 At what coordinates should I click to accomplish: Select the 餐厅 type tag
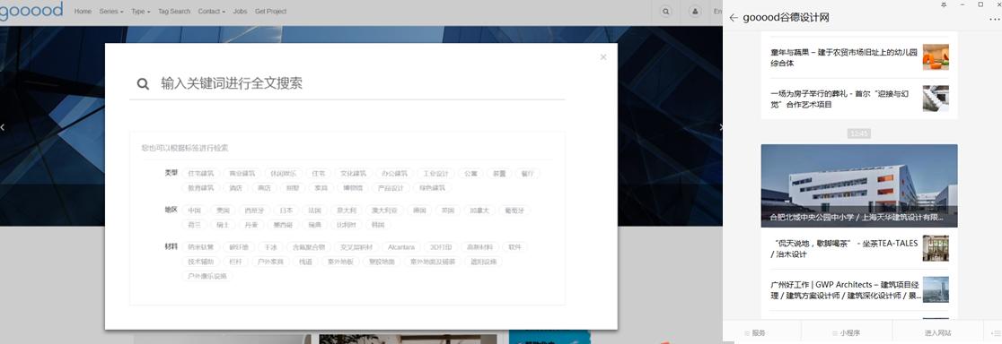pos(527,173)
